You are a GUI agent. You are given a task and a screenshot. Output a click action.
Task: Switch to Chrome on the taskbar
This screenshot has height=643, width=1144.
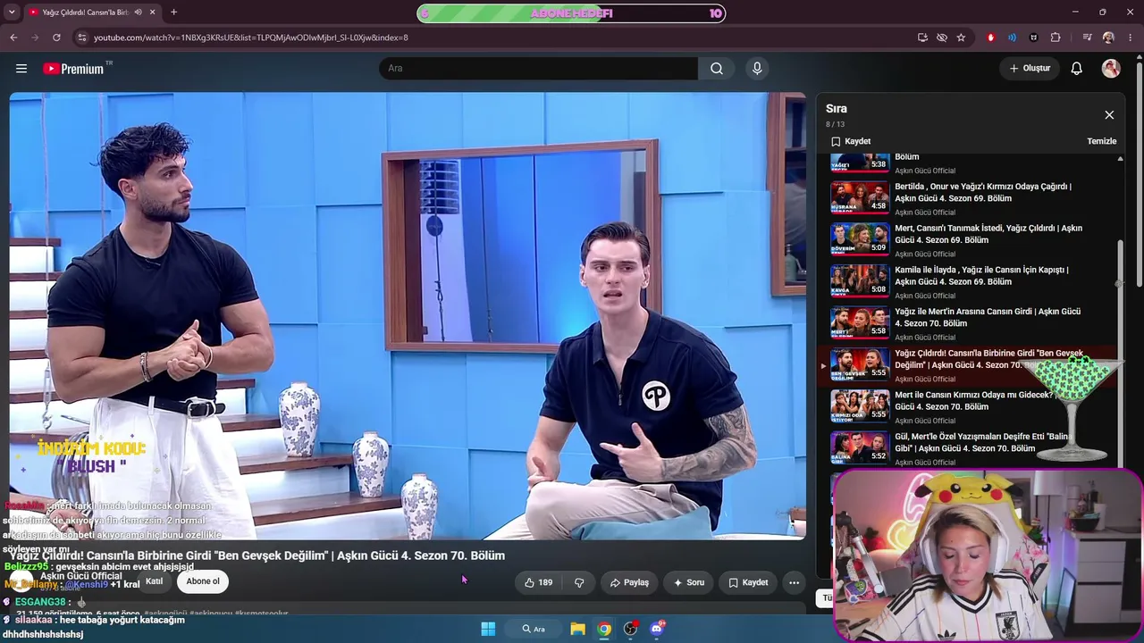coord(604,629)
